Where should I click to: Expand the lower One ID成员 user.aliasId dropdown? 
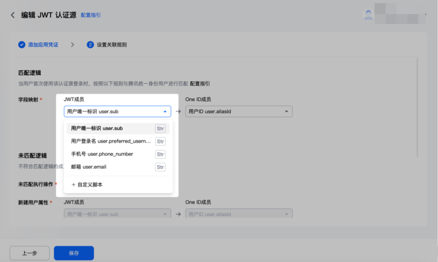pos(239,214)
